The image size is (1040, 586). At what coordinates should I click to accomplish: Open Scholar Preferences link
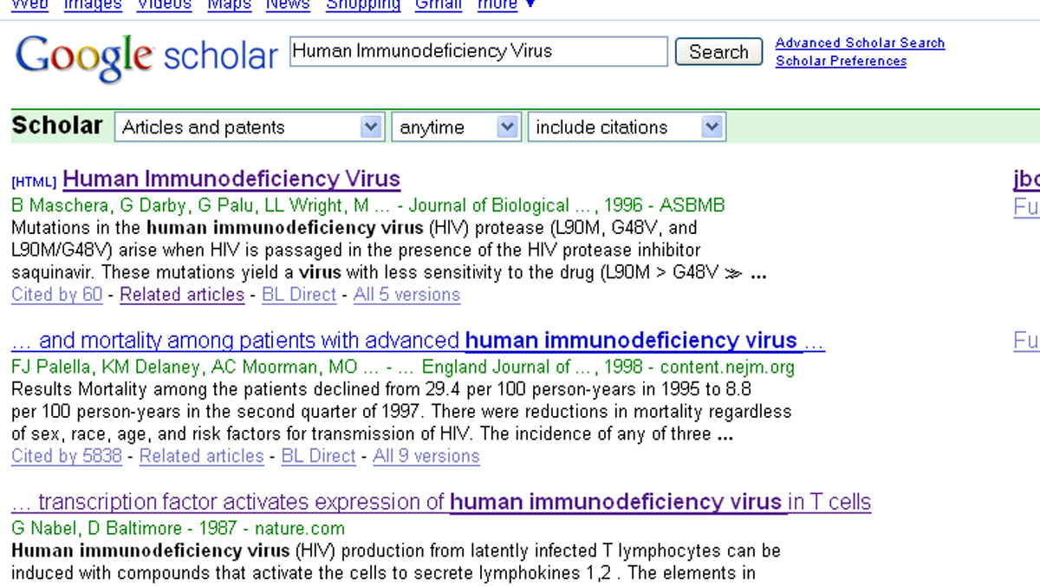pyautogui.click(x=841, y=61)
